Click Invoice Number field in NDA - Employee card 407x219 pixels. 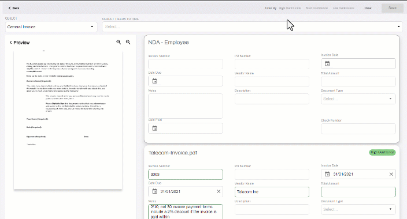[186, 64]
